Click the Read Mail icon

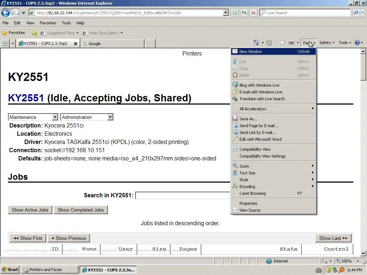283,43
